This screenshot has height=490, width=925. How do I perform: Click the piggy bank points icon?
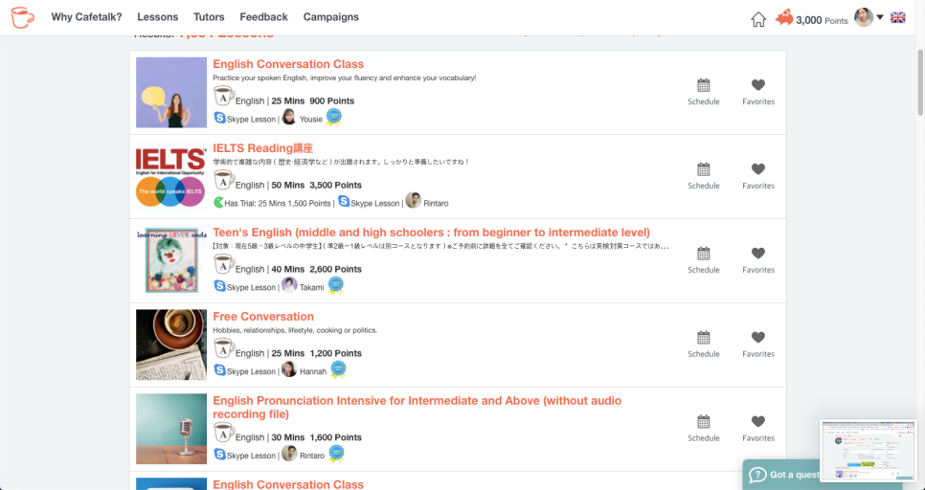click(784, 18)
